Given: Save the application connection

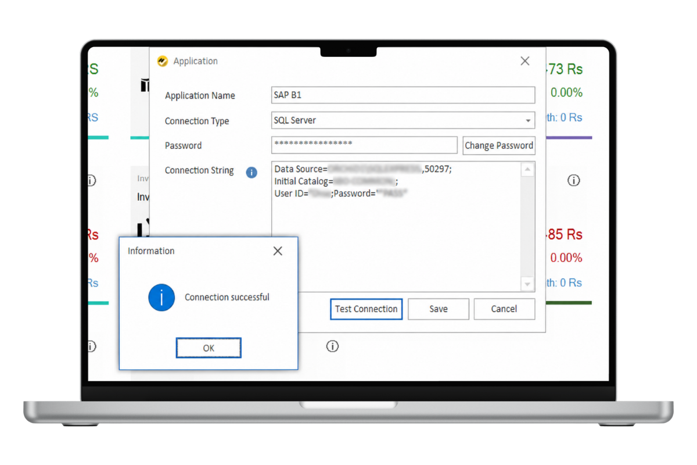Looking at the screenshot, I should pos(439,309).
